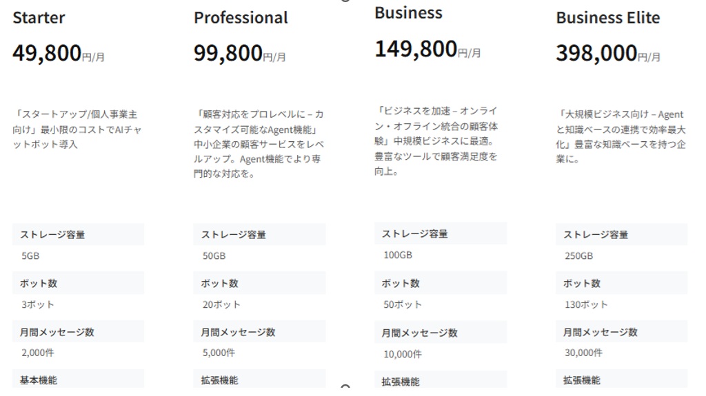706x396 pixels.
Task: Click Business Elite's 250GB storage value
Action: [578, 256]
